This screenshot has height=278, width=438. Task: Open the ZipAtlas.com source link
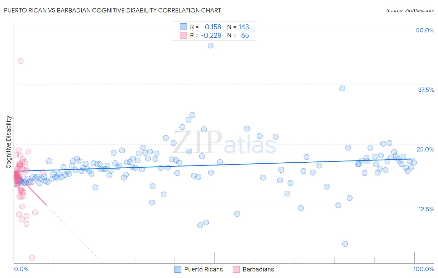pos(410,10)
